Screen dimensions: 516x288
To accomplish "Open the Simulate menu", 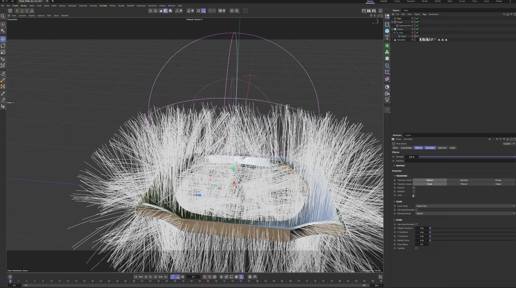I will (x=103, y=6).
